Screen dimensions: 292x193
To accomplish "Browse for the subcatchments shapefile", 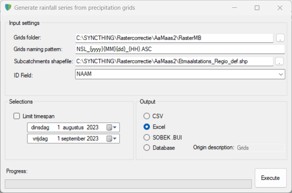I will tap(280, 61).
